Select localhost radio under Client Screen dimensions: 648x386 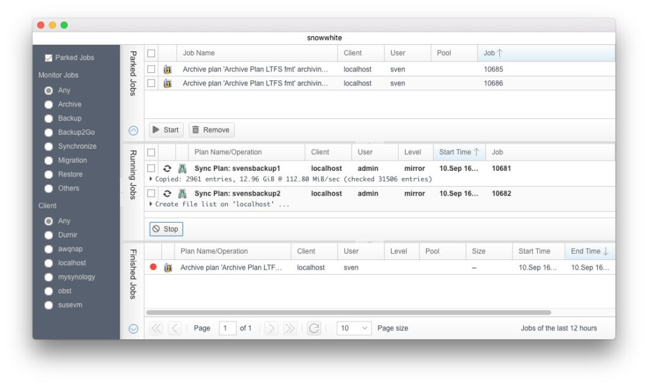tap(49, 263)
